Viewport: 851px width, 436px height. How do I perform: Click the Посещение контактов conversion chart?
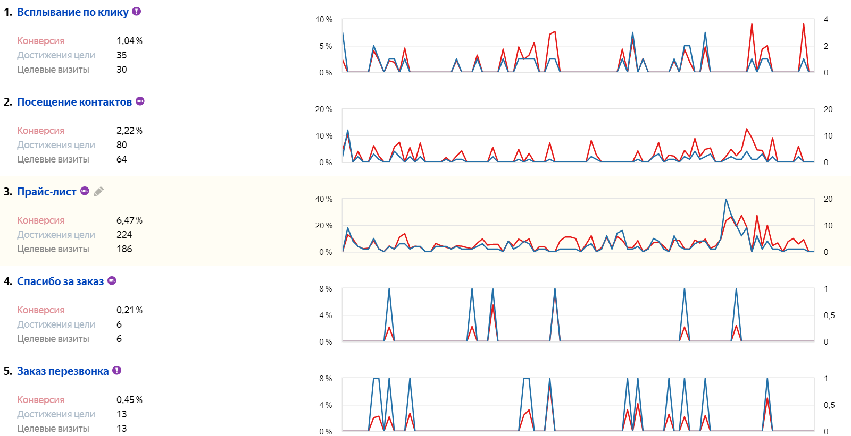pyautogui.click(x=578, y=135)
